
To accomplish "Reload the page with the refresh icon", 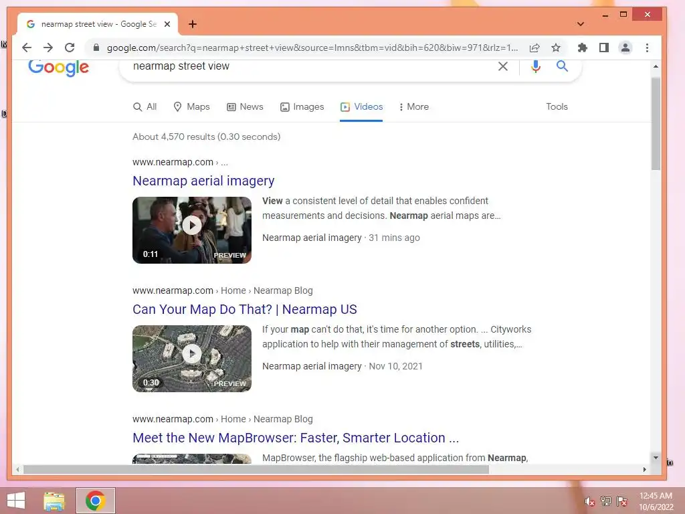I will click(x=70, y=48).
